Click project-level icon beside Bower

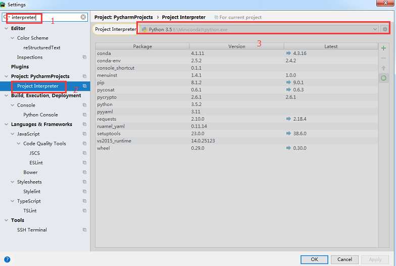pyautogui.click(x=84, y=172)
